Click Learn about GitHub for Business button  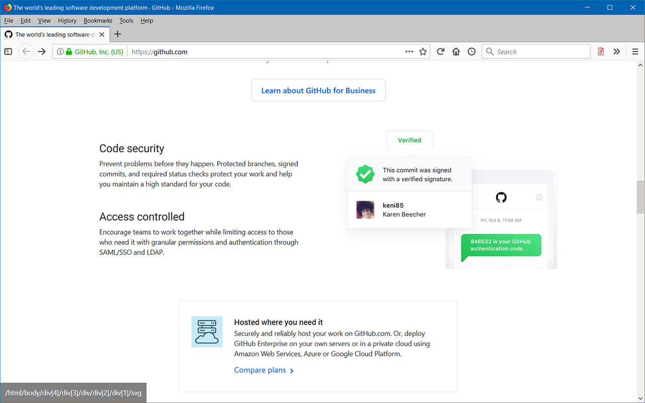(318, 91)
